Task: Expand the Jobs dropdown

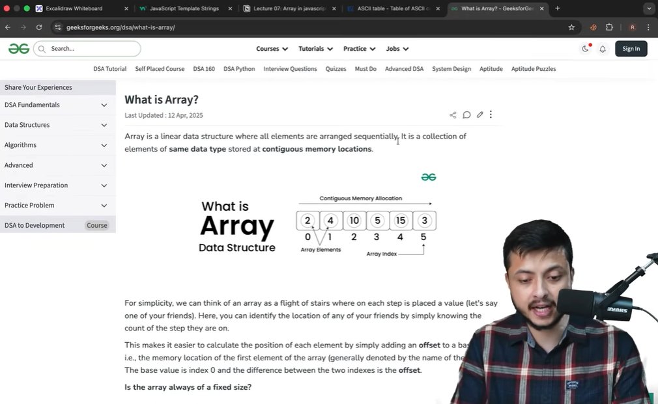Action: 397,49
